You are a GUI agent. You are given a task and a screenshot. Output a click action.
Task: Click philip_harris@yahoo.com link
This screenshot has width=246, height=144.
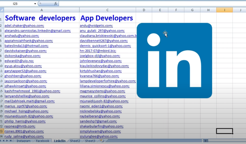tap(25, 121)
